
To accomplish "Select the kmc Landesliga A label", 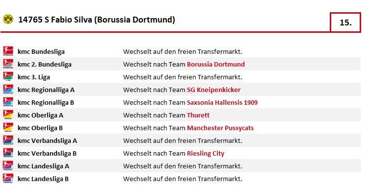I will click(x=43, y=166).
